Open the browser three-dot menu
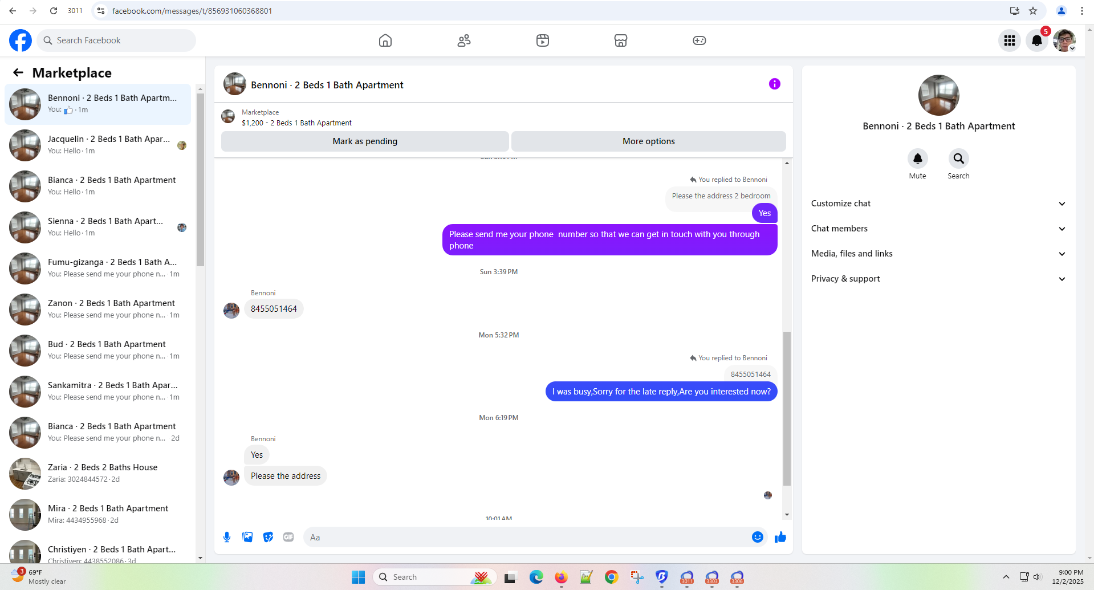Viewport: 1094px width, 590px height. (1081, 11)
